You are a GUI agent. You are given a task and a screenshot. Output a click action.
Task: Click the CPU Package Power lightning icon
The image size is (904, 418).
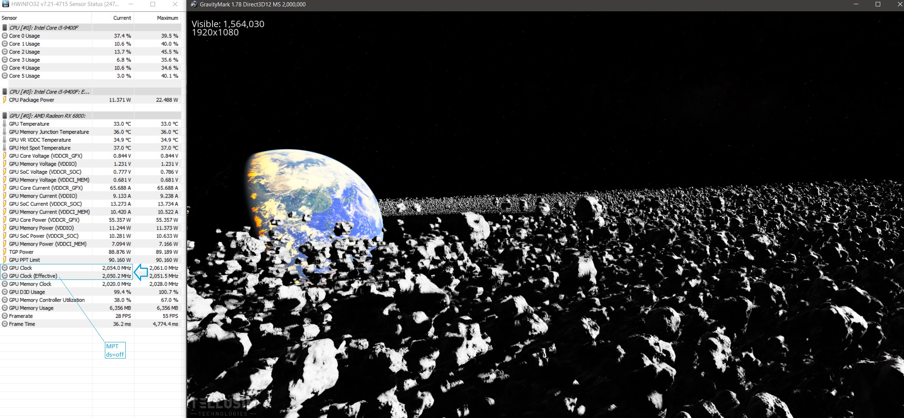coord(5,100)
